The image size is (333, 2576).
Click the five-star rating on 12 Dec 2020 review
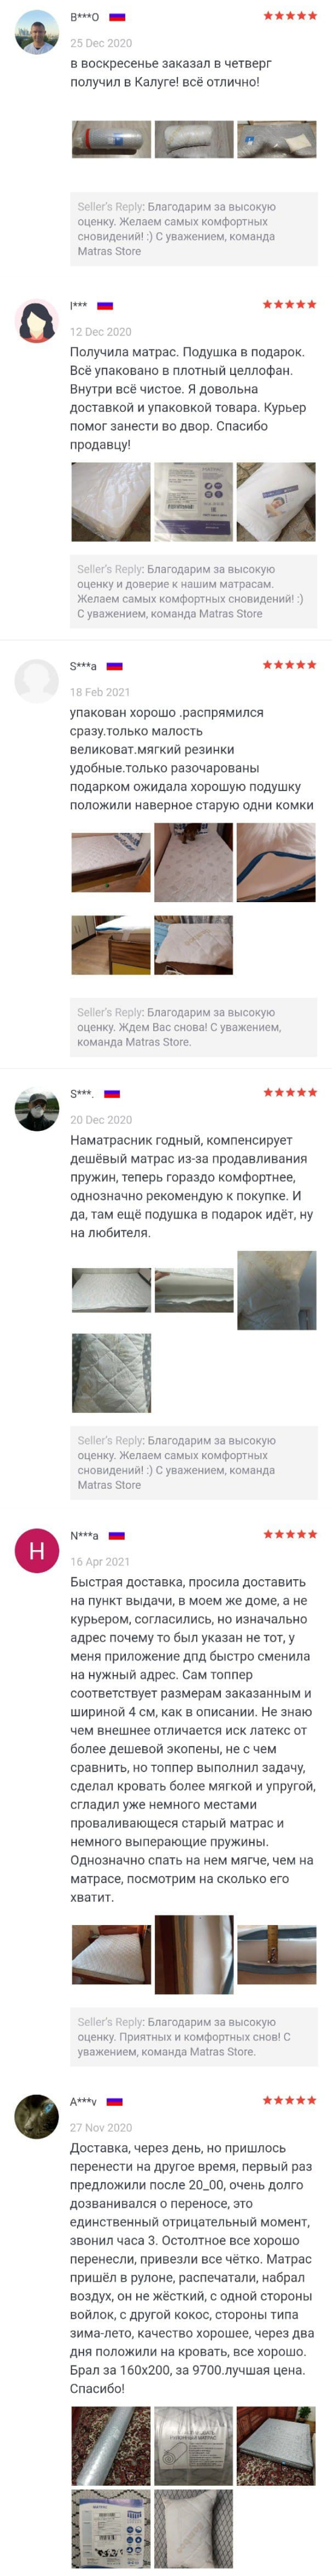coord(289,304)
